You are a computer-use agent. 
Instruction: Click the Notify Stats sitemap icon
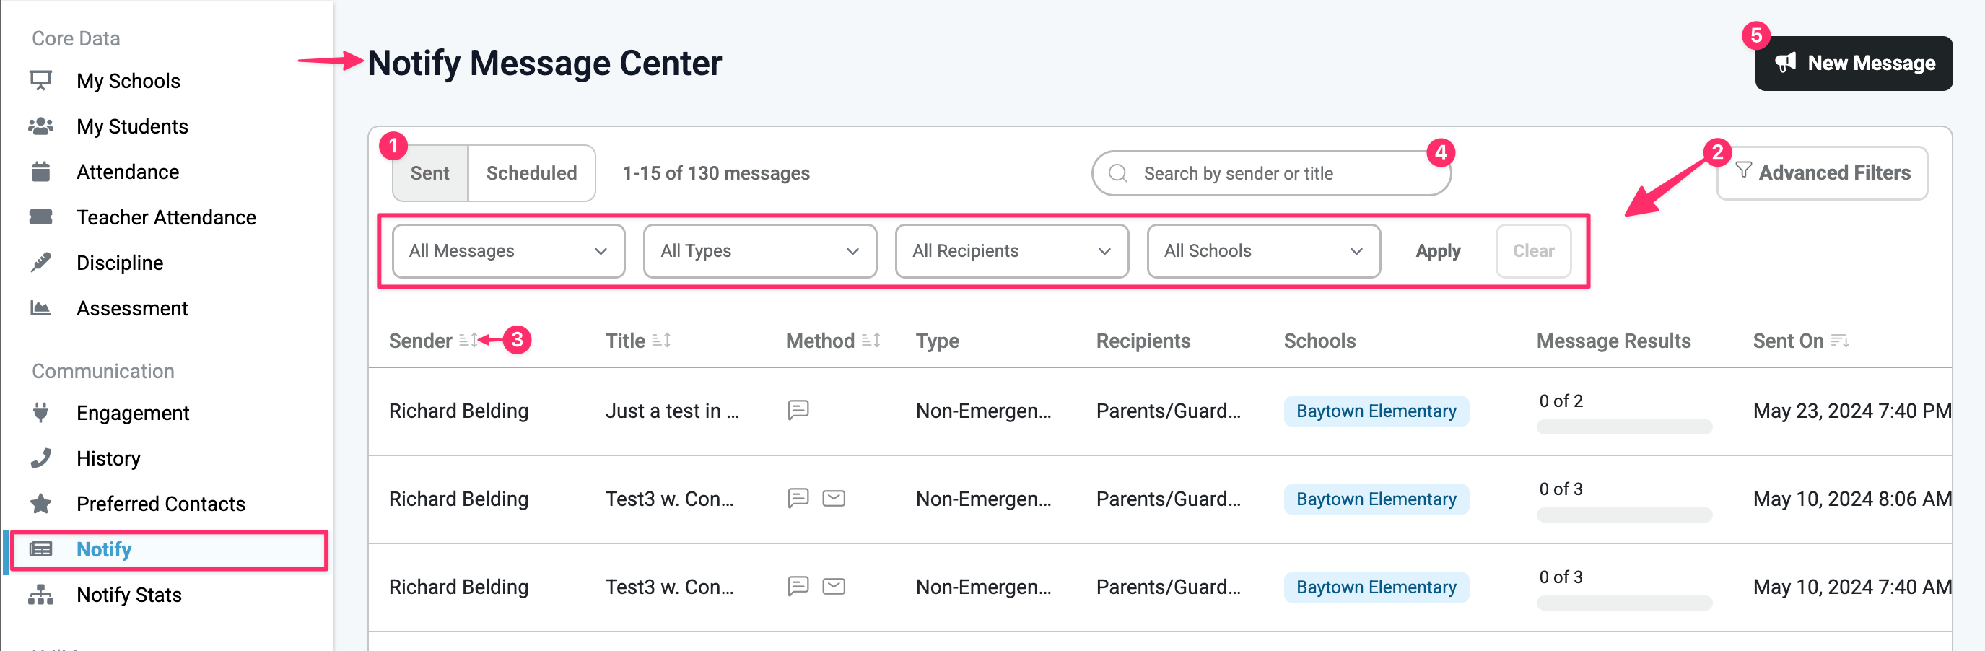click(x=41, y=595)
